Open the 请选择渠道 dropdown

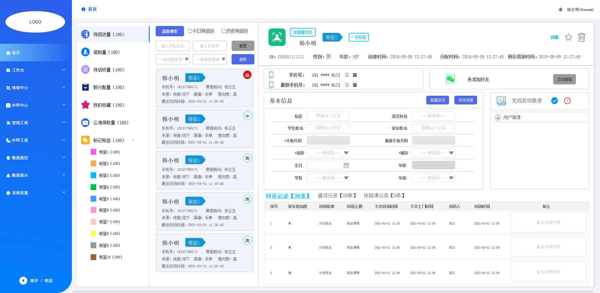[210, 59]
